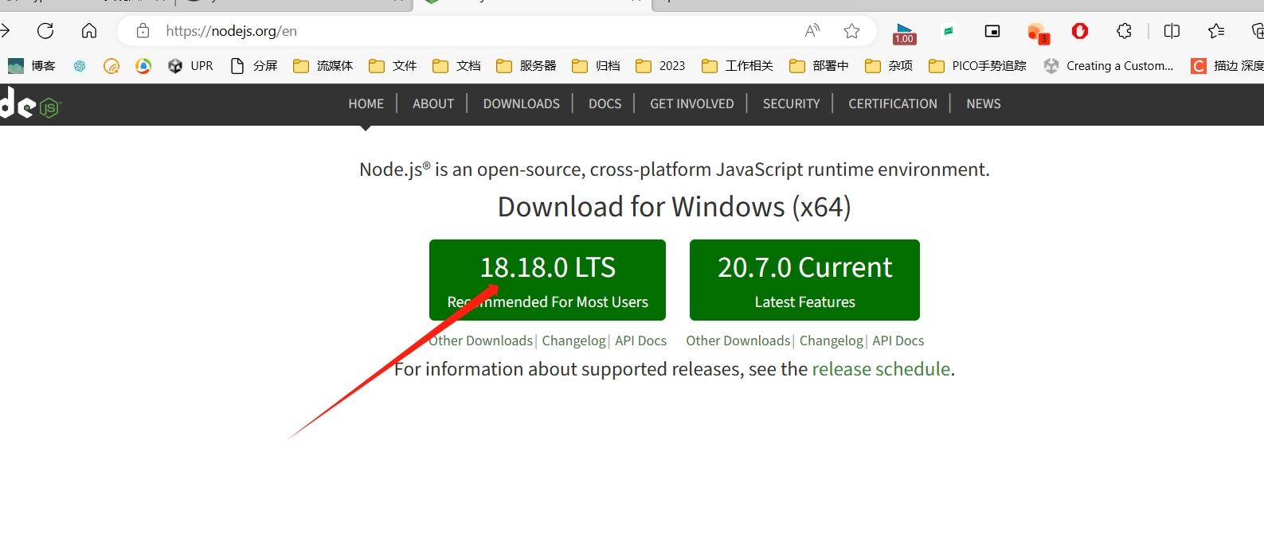The height and width of the screenshot is (537, 1264).
Task: Open API Docs under the LTS button
Action: pos(641,340)
